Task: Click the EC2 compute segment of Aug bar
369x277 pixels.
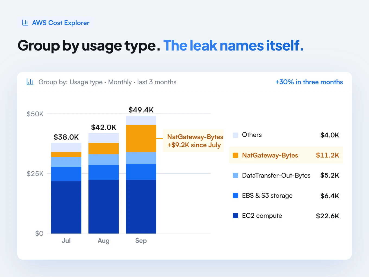Action: point(104,207)
